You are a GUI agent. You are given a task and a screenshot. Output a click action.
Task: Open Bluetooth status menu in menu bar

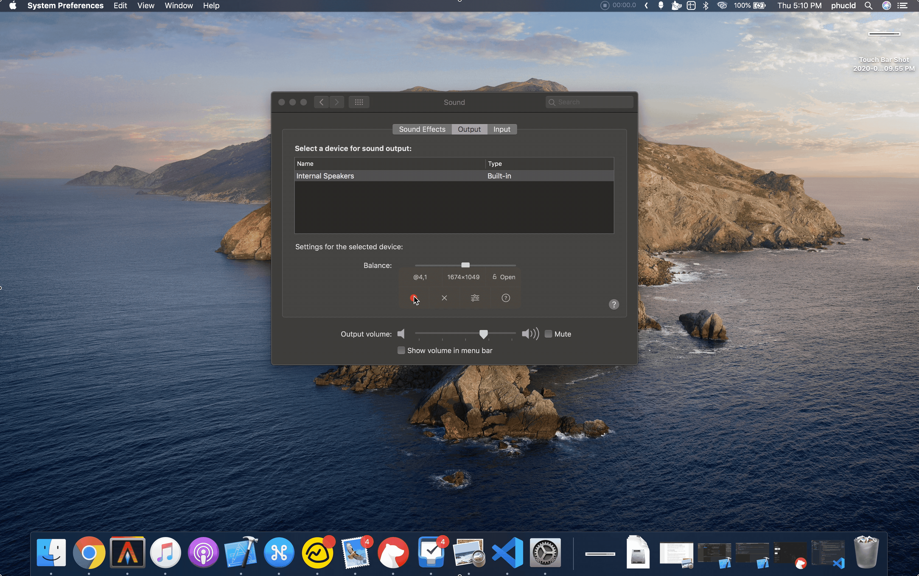[x=706, y=6]
